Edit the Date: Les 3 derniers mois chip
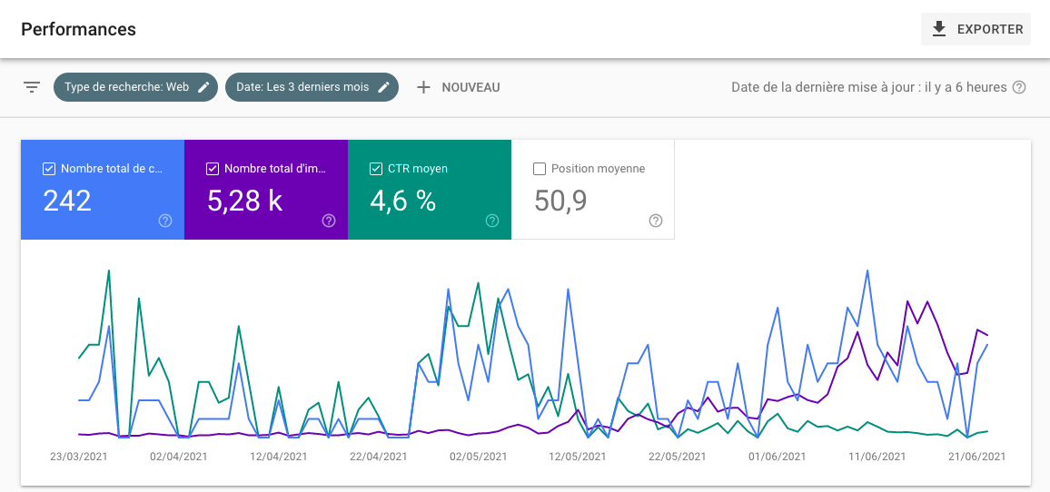Viewport: 1050px width, 492px height. click(x=312, y=87)
